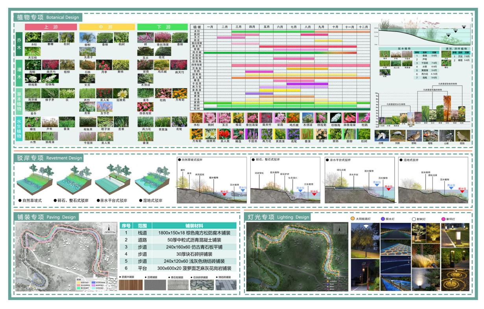Click the 水生植物 category side label
The height and width of the screenshot is (309, 484).
click(19, 128)
